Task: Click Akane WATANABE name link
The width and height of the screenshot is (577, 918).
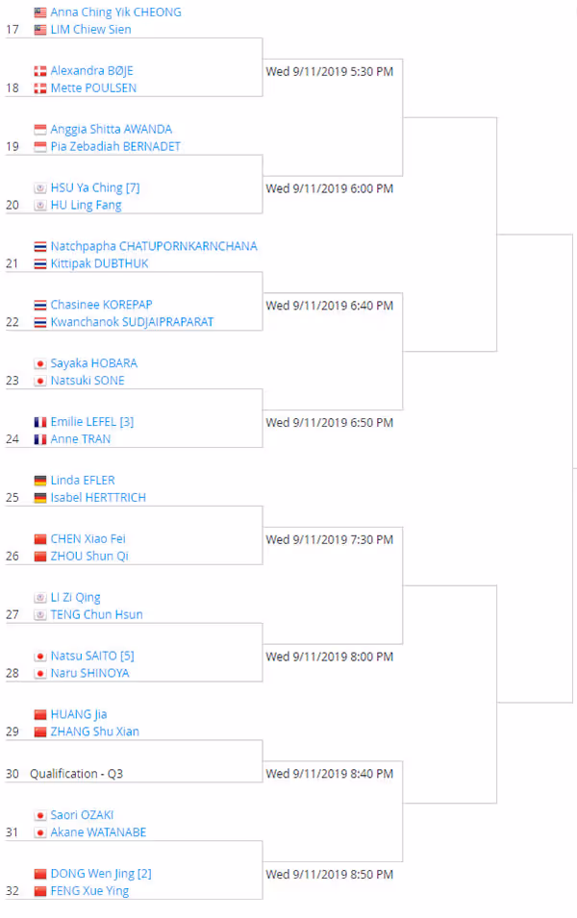Action: tap(98, 832)
